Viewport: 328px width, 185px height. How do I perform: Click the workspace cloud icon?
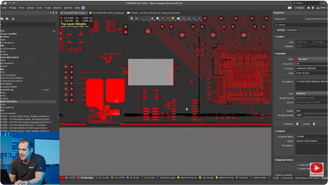[x=318, y=8]
